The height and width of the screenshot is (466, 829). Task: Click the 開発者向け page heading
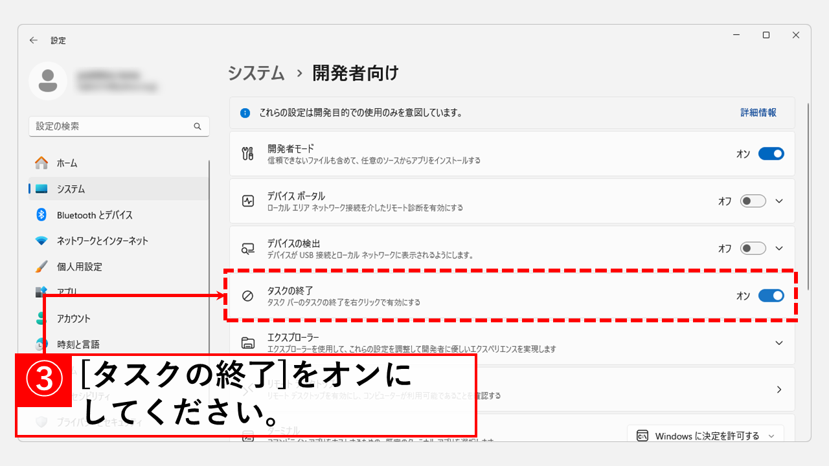point(356,73)
